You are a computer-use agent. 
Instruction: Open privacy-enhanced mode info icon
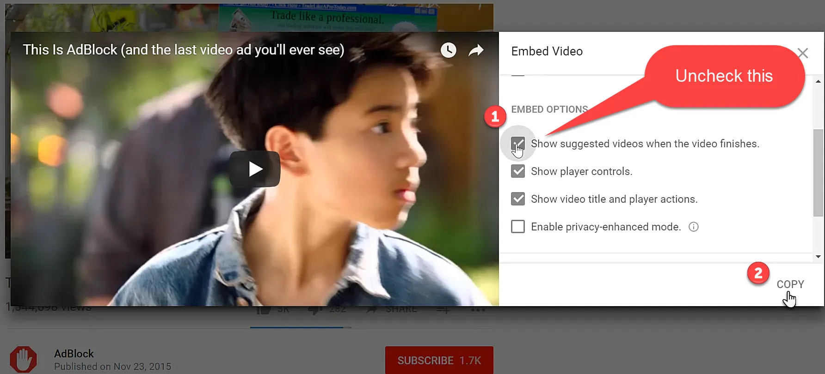tap(694, 227)
